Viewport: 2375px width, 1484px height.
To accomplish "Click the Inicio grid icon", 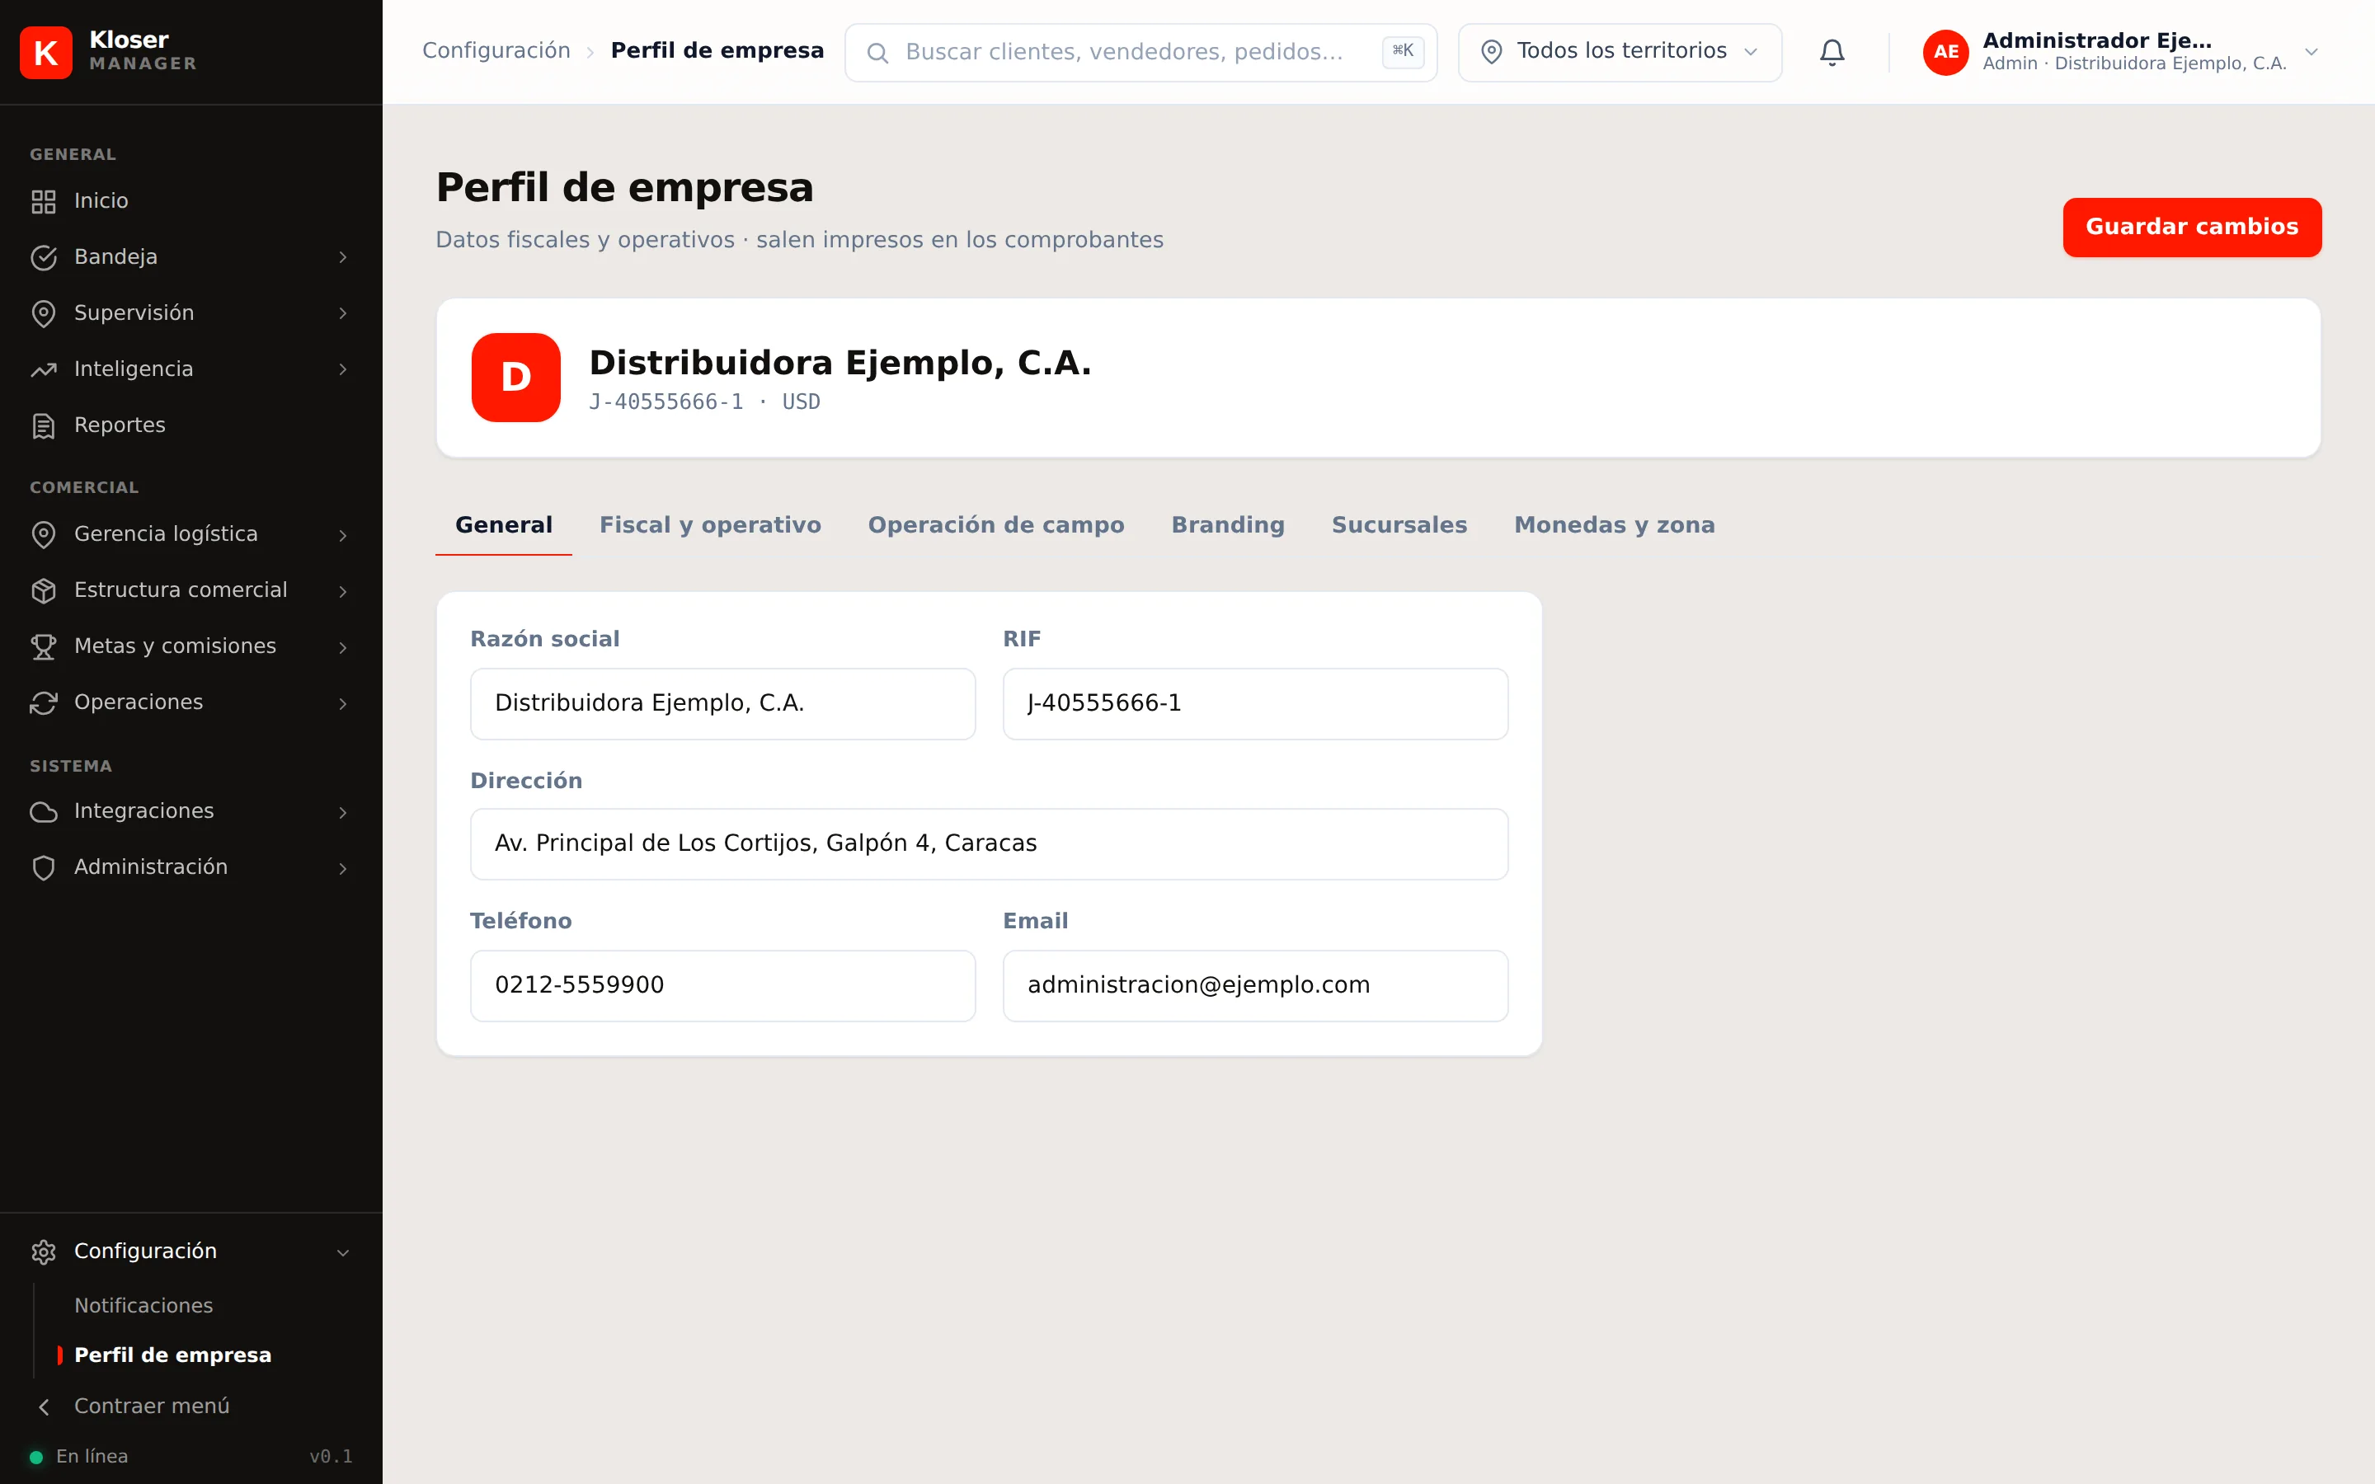I will click(43, 201).
